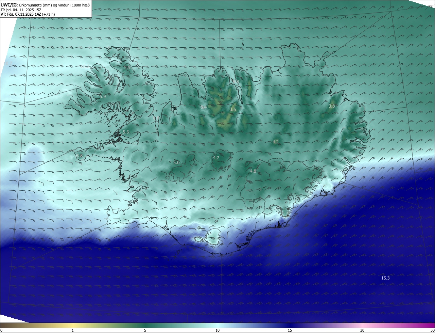
Task: Click the 5.0 value label on the map
Action: click(176, 163)
